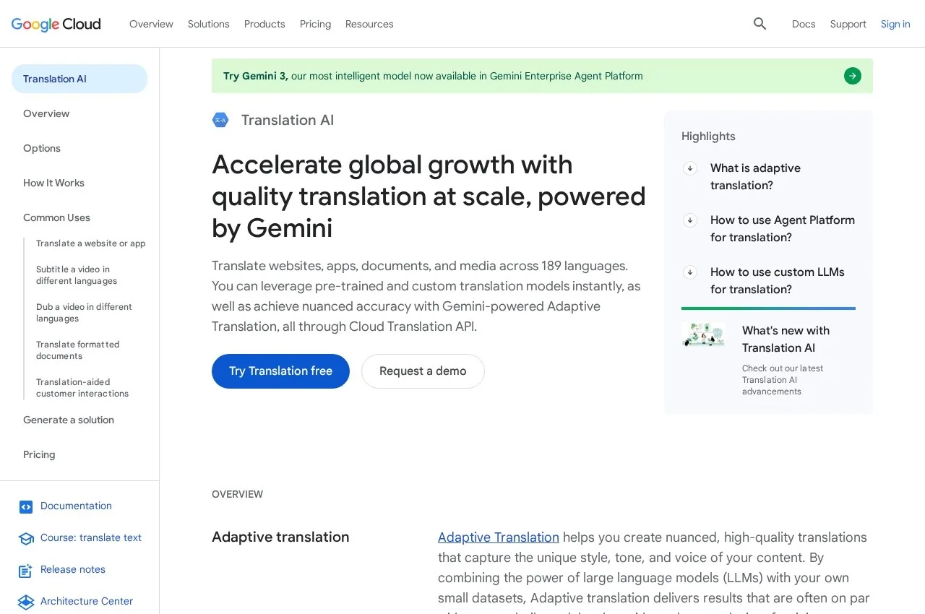
Task: Open the Resources top navigation menu
Action: click(x=369, y=24)
